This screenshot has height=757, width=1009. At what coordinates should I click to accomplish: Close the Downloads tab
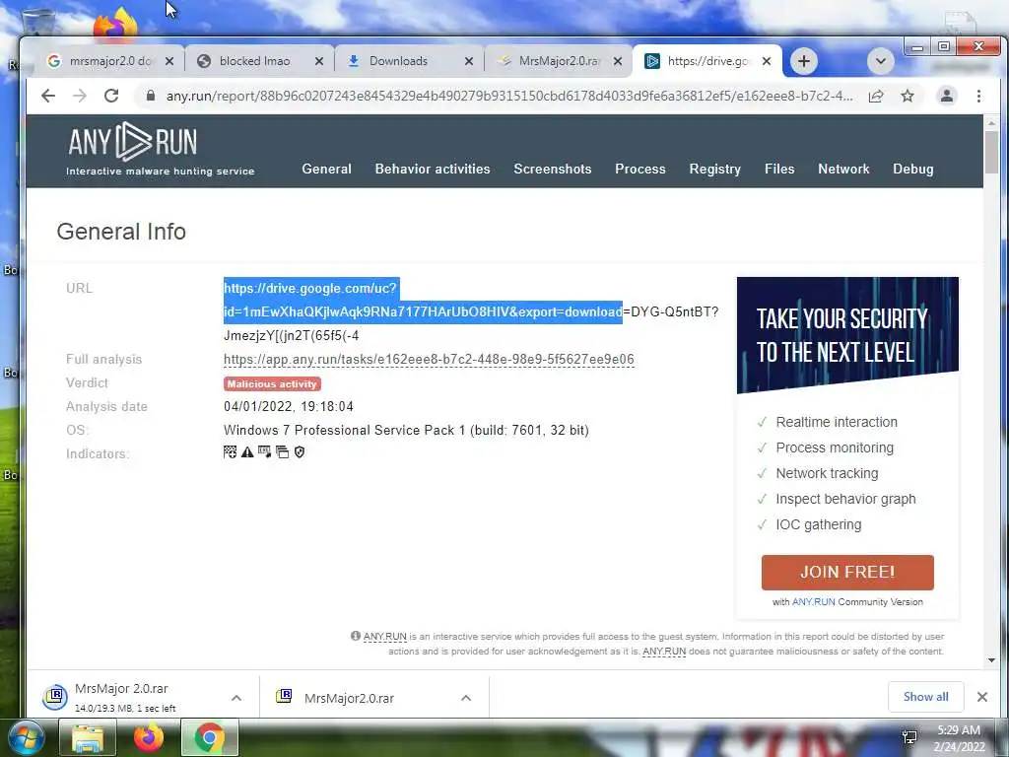pyautogui.click(x=469, y=61)
